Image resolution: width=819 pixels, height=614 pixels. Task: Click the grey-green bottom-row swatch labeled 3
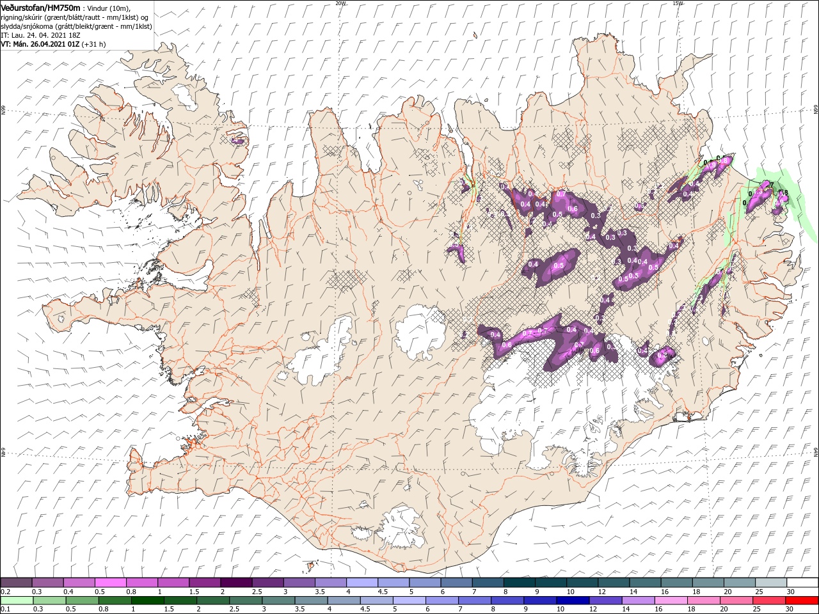tap(278, 601)
